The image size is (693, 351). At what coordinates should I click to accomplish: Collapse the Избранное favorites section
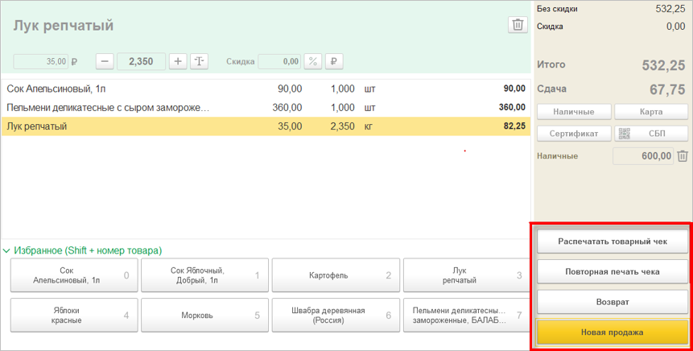pos(7,250)
